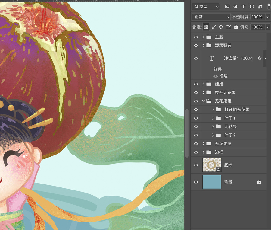The width and height of the screenshot is (271, 230).
Task: Open the 不透明度 slider dropdown arrow
Action: pos(268,17)
